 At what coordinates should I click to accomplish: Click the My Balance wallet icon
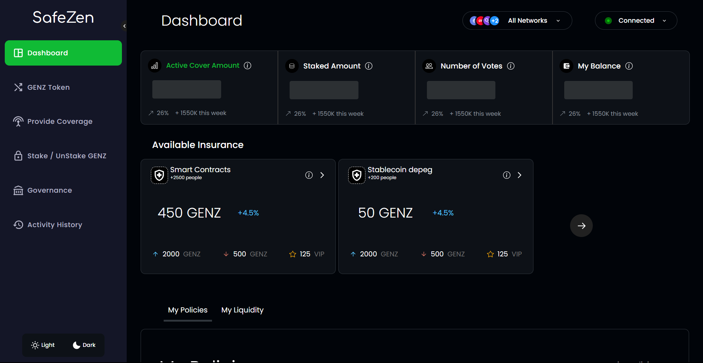click(x=566, y=66)
